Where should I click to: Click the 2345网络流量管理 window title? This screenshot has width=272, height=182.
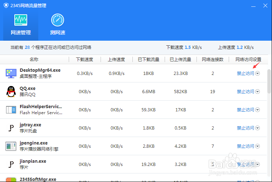(28, 6)
